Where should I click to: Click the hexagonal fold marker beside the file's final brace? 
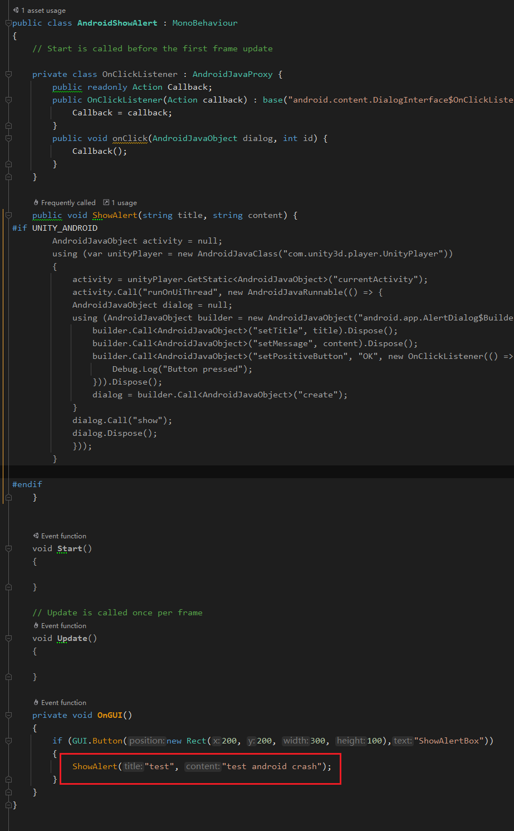(x=8, y=805)
